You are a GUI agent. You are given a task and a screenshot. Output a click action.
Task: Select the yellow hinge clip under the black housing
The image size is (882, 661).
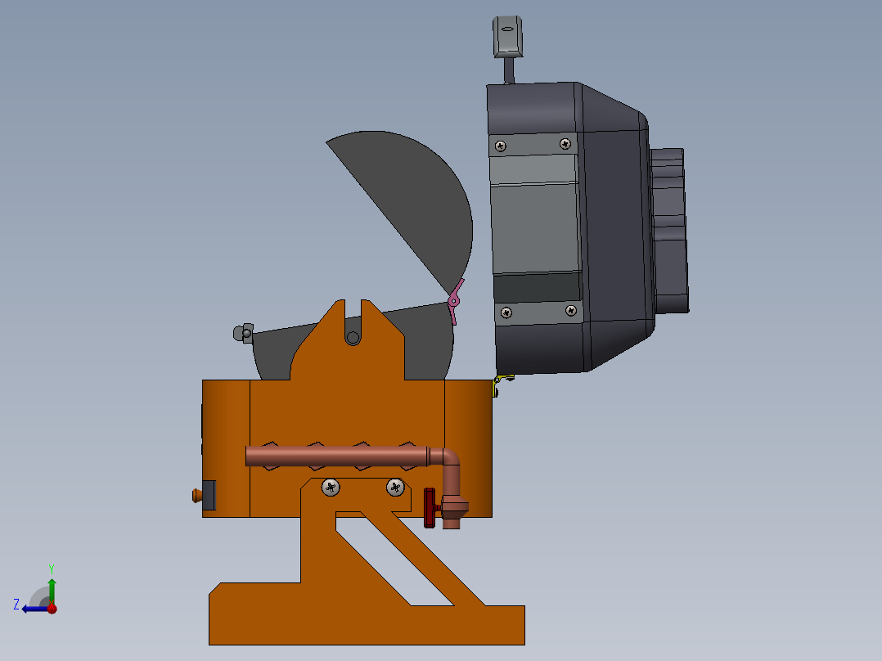coord(501,384)
